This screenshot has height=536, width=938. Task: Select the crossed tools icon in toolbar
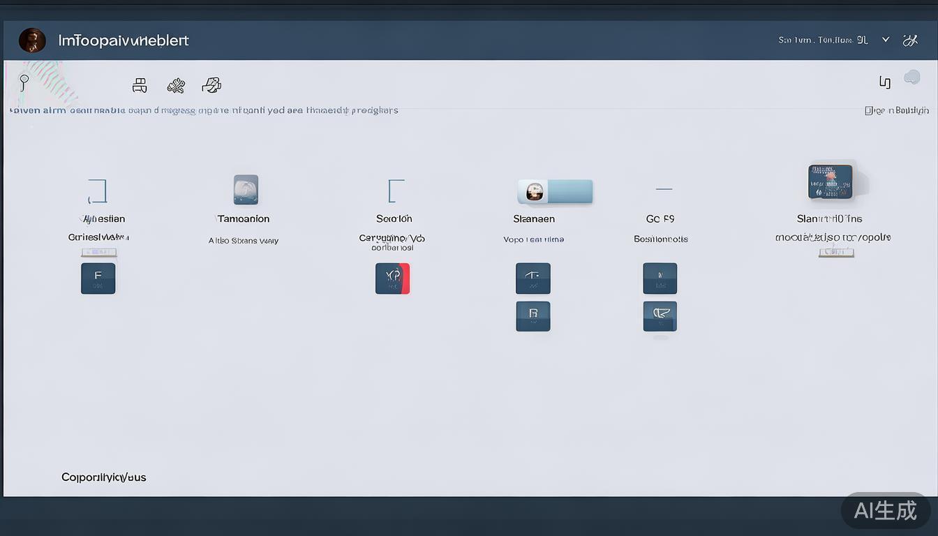coord(176,86)
